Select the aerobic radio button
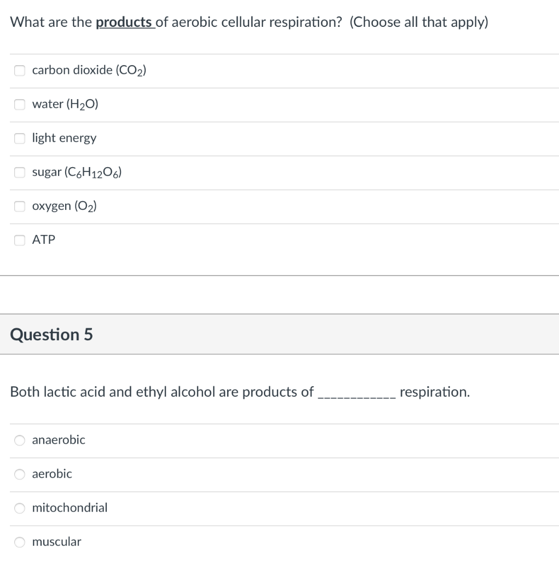559x561 pixels. coord(20,474)
